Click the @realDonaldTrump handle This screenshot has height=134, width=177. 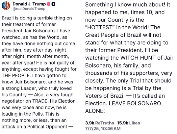click(x=29, y=9)
